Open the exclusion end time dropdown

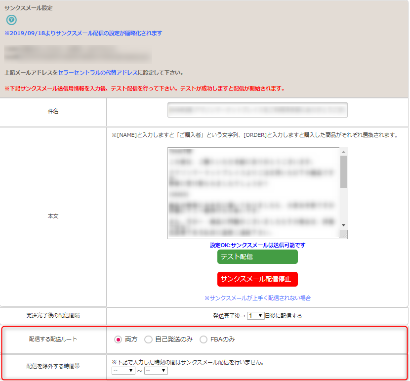(x=156, y=371)
